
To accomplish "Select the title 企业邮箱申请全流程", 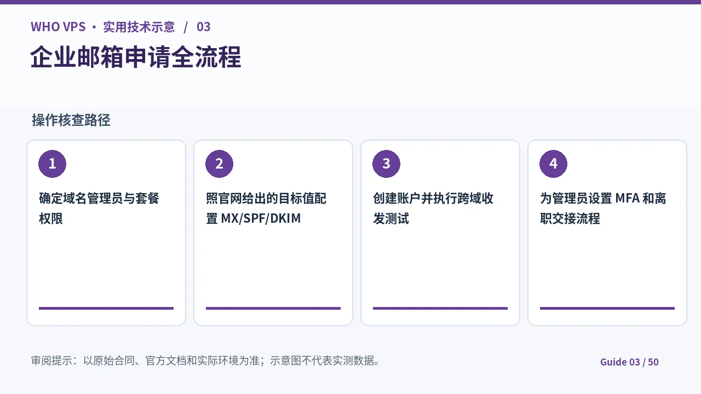I will pos(136,57).
